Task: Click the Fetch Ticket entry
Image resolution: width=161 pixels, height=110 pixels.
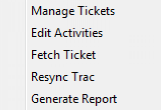Action: point(64,55)
